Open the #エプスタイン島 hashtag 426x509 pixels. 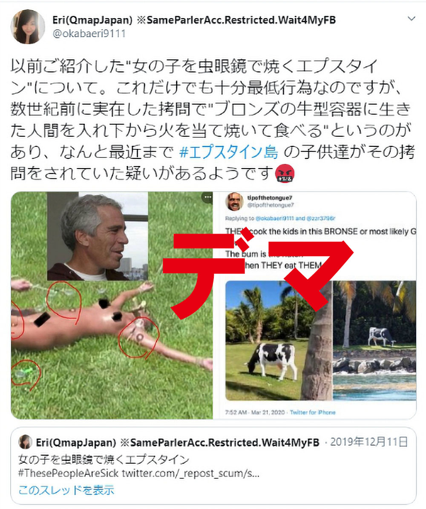tap(229, 152)
